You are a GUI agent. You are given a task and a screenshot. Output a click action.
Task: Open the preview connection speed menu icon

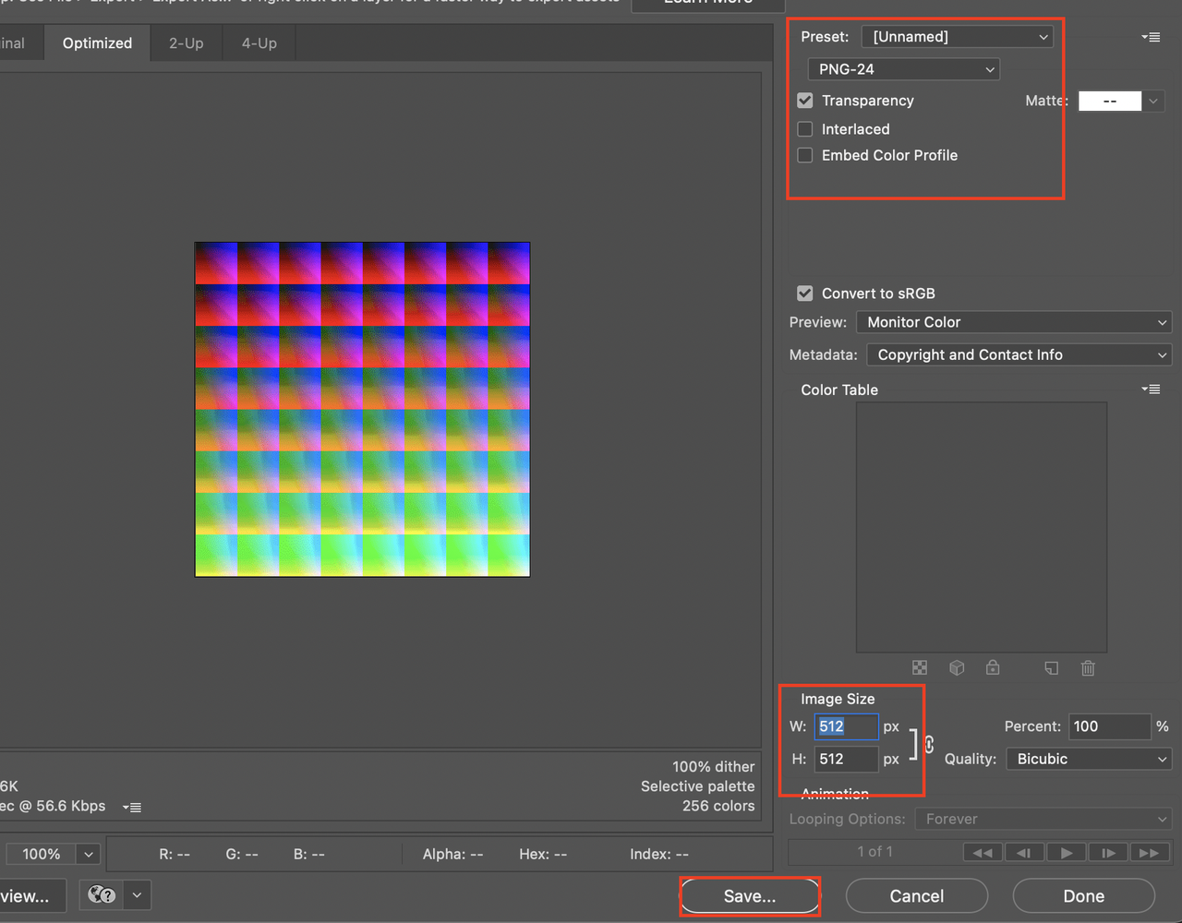[132, 807]
